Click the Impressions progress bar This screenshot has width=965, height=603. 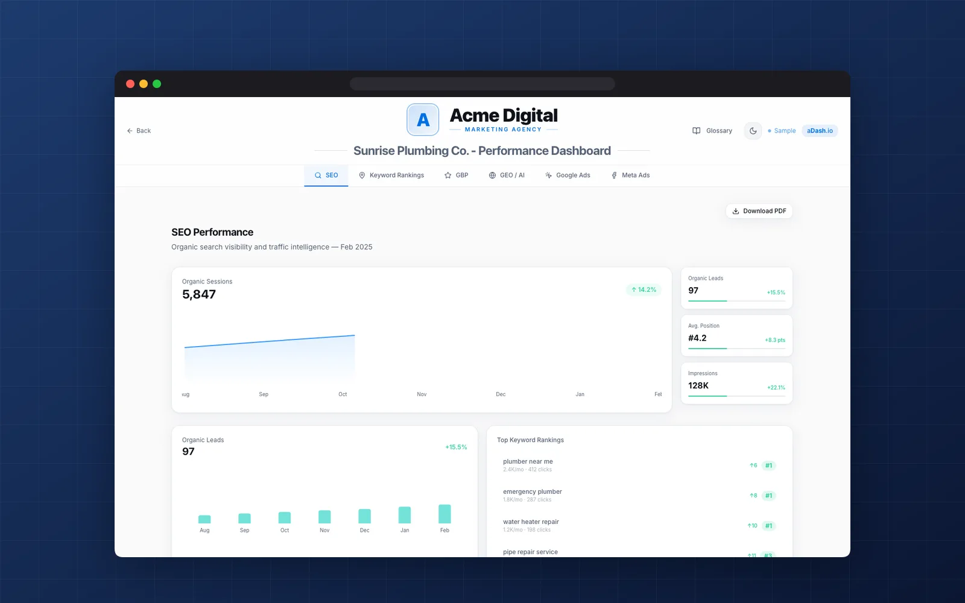(736, 396)
